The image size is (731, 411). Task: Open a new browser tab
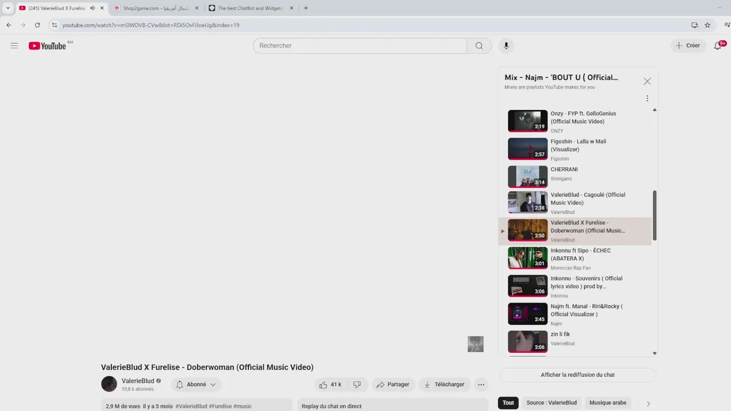[x=306, y=9]
